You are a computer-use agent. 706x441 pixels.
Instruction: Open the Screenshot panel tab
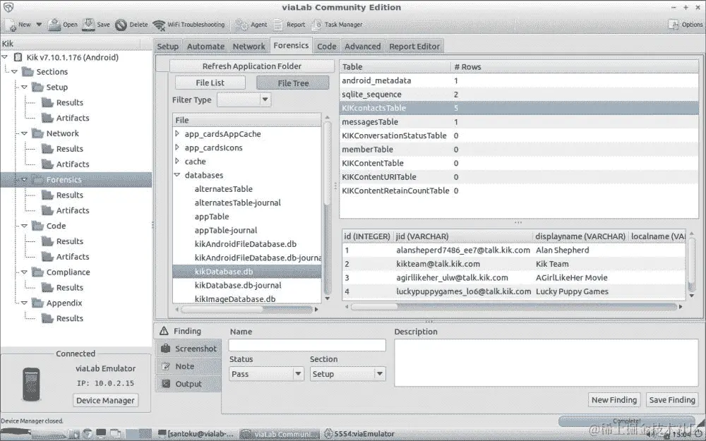pos(189,349)
